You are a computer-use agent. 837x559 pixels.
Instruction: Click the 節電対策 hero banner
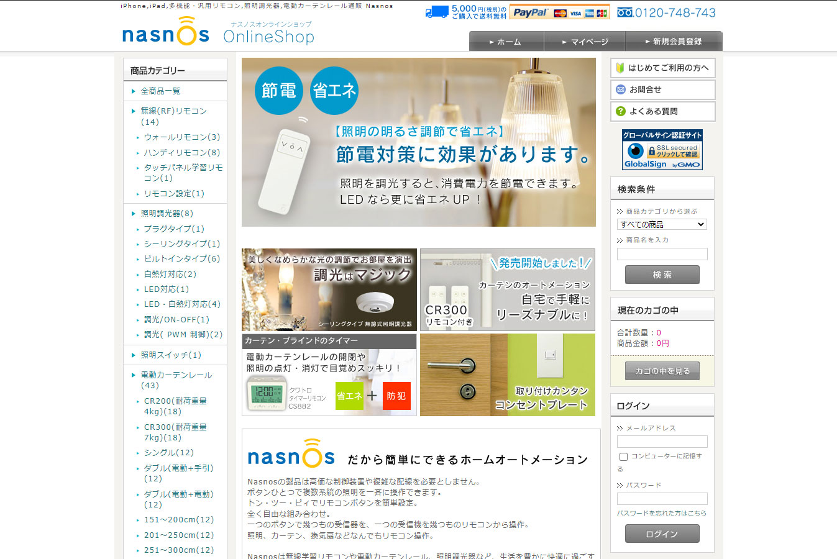[x=419, y=142]
